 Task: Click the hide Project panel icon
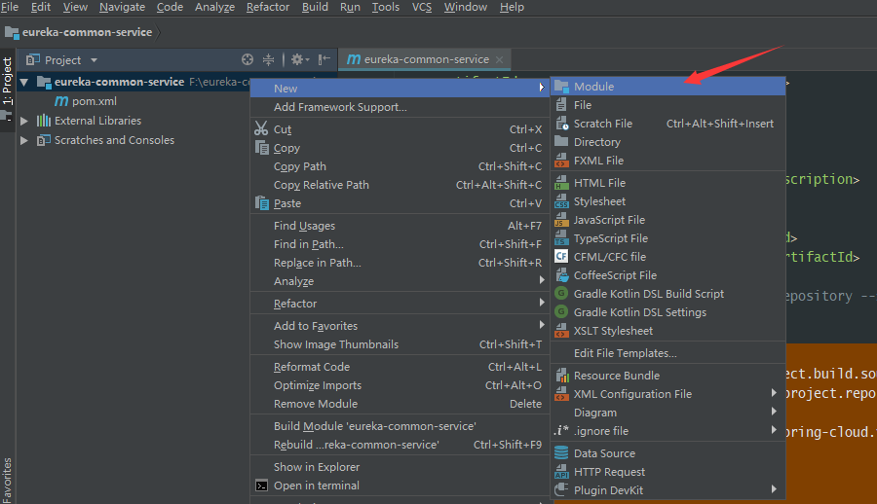[324, 59]
